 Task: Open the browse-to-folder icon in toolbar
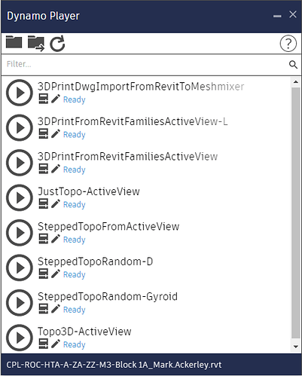14,42
